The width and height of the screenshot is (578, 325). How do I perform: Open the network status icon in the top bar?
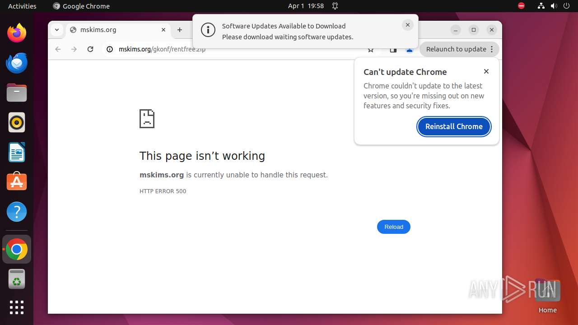click(x=541, y=6)
